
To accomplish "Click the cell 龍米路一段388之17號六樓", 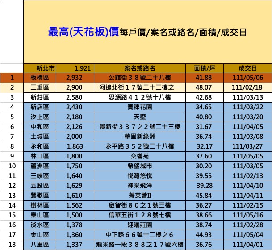I will tap(140, 245).
